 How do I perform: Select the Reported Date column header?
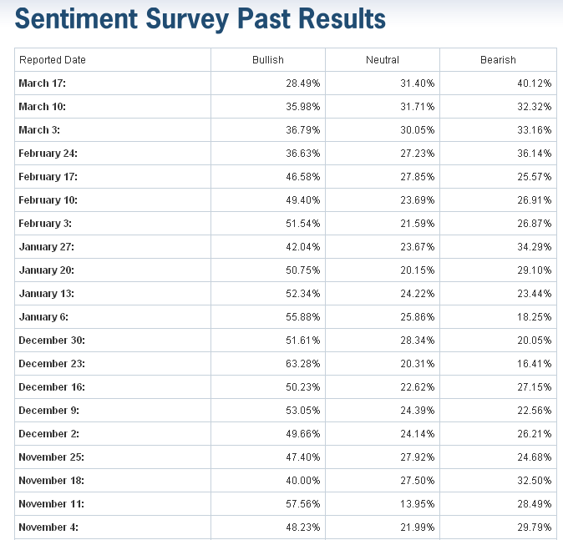pos(53,60)
